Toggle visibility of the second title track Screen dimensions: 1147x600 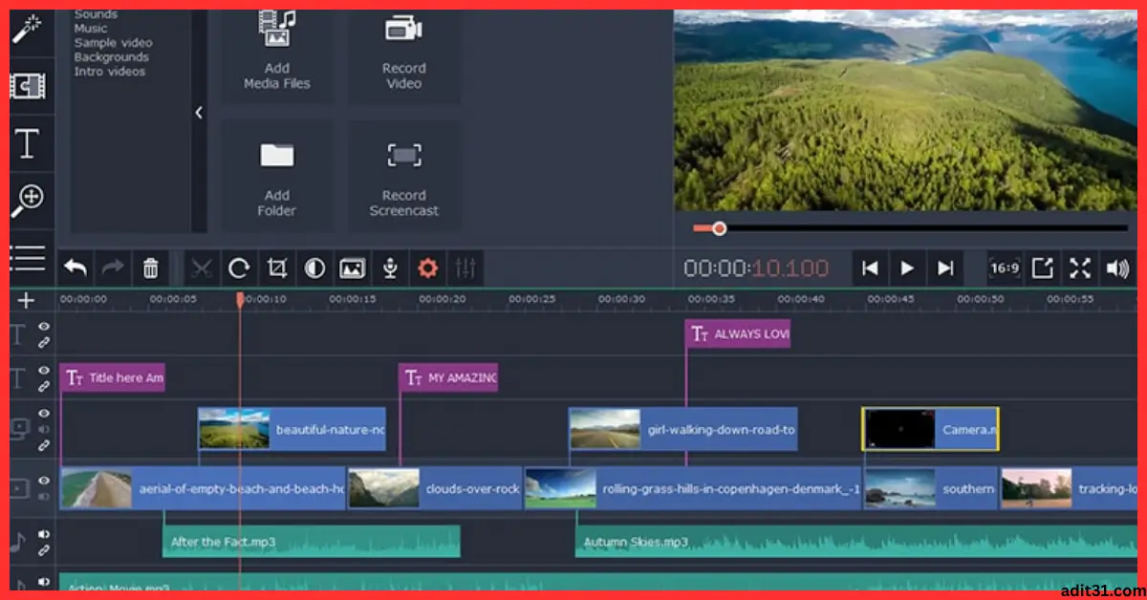click(x=44, y=371)
